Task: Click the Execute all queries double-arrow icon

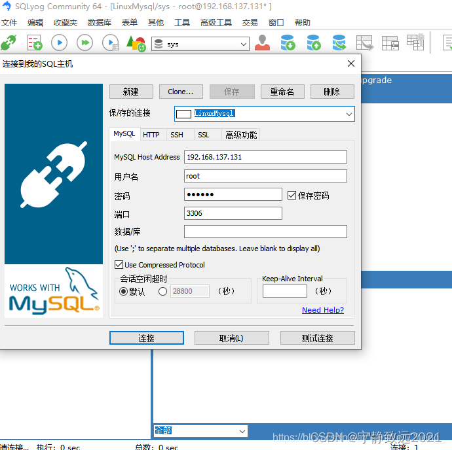Action: pos(85,43)
